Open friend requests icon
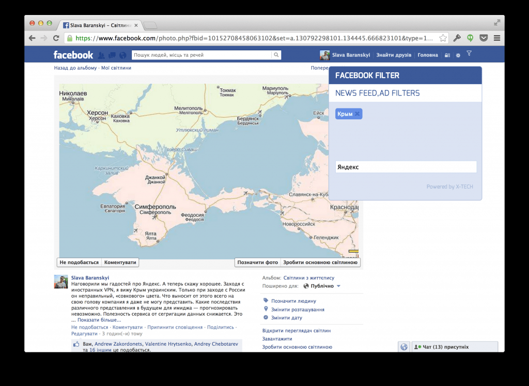529x386 pixels. 102,55
